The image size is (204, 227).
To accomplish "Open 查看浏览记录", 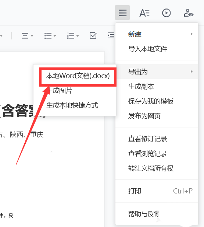I will (157, 153).
